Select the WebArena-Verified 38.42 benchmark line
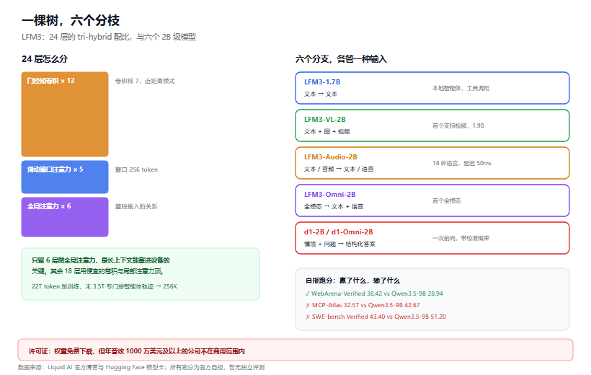This screenshot has width=591, height=375. 374,294
